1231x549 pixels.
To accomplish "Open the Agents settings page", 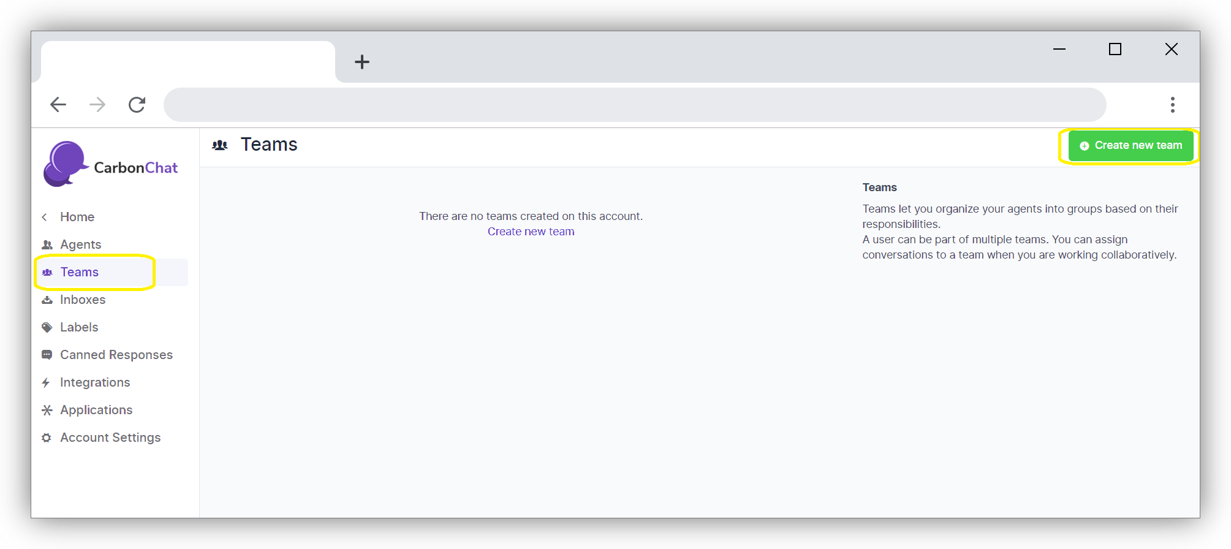I will pyautogui.click(x=80, y=244).
